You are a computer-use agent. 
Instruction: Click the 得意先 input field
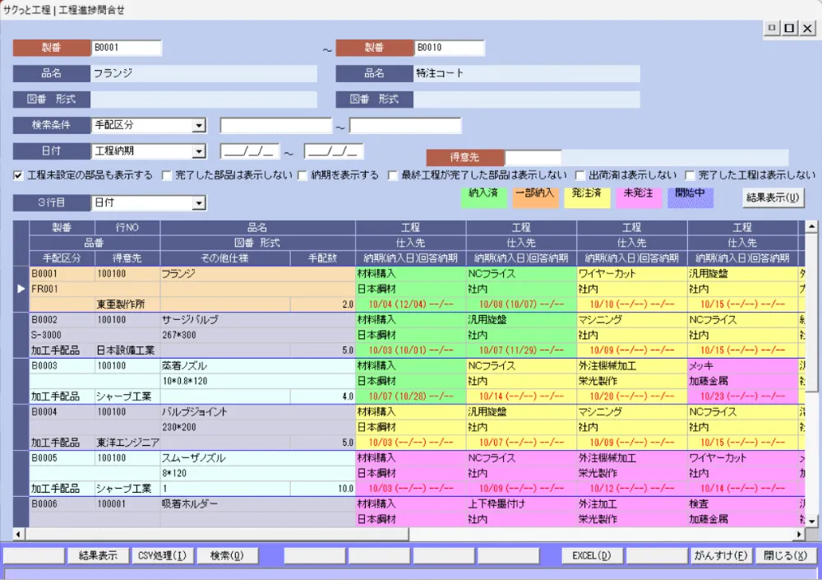coord(533,157)
